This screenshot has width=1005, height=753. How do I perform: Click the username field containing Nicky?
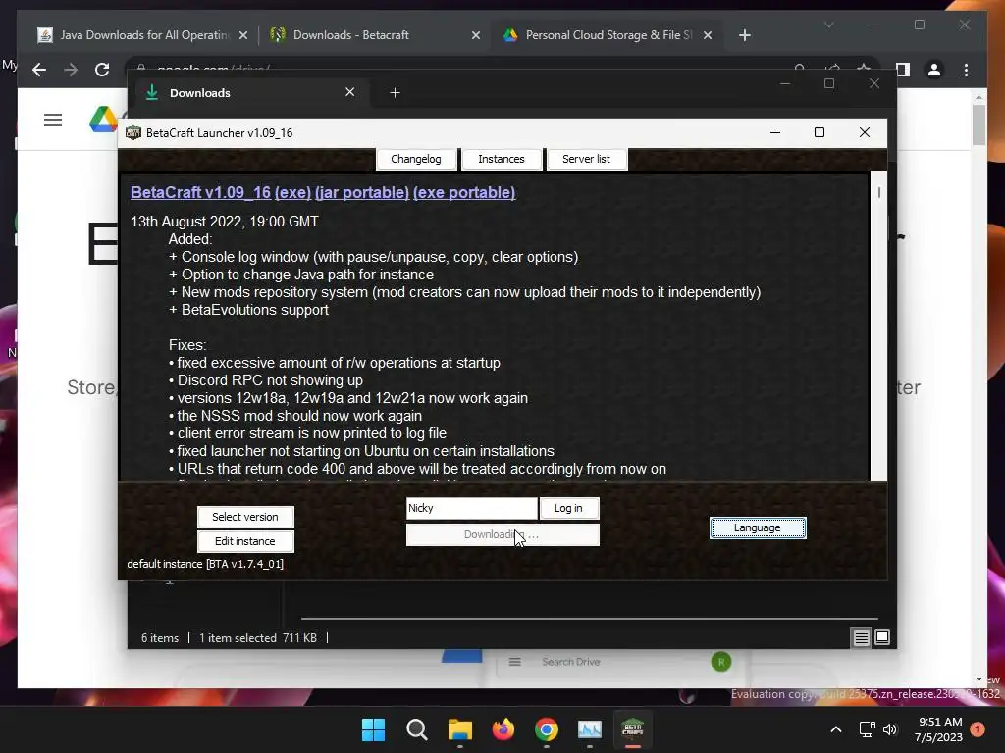coord(472,508)
